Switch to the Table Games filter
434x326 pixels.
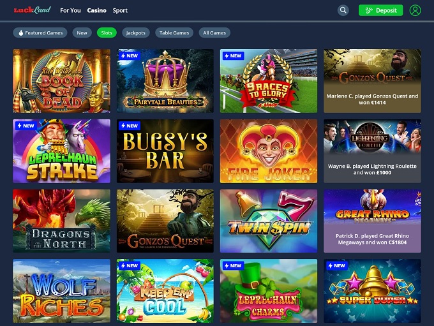pyautogui.click(x=174, y=33)
